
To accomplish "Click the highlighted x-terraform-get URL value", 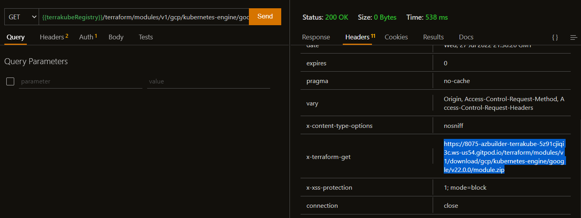I will point(504,157).
